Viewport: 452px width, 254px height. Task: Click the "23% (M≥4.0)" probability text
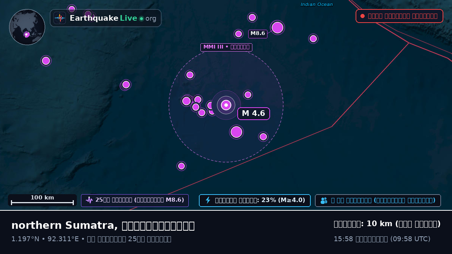(283, 200)
